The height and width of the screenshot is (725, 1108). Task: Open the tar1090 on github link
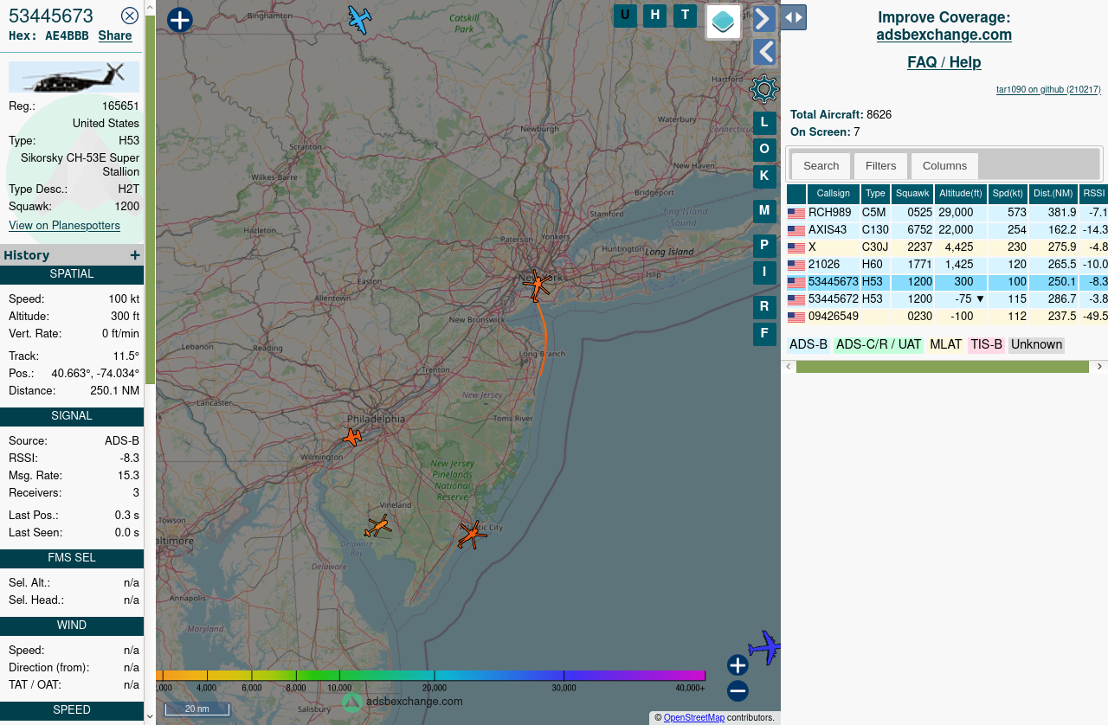[1048, 89]
